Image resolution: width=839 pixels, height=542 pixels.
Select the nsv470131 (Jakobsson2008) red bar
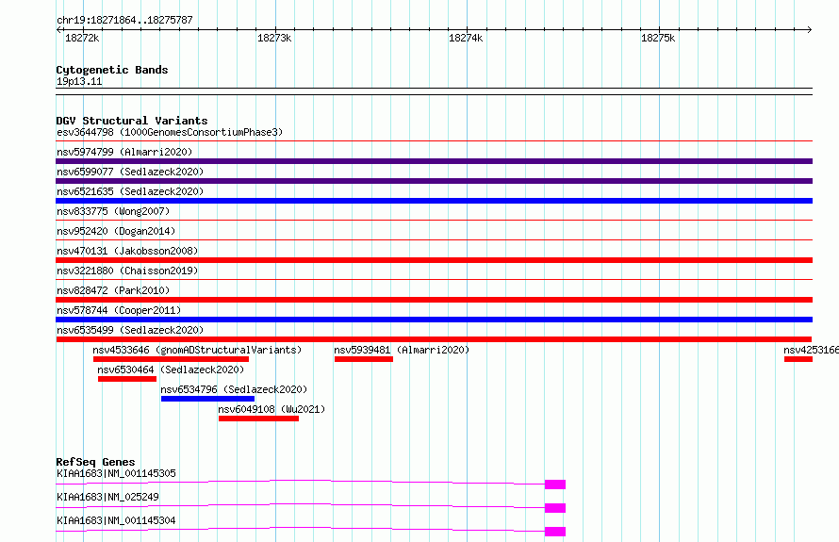click(434, 260)
